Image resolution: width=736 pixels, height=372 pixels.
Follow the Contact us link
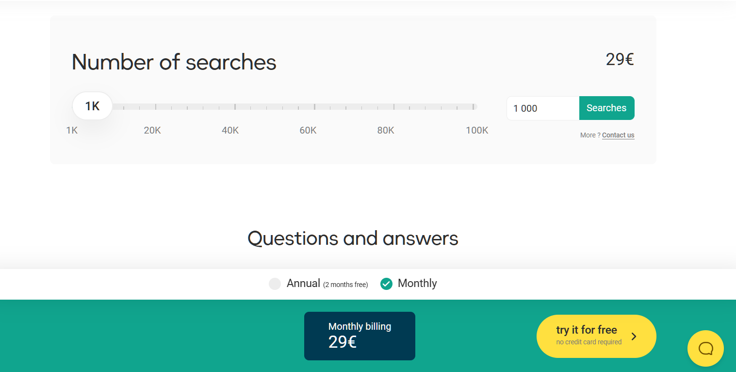coord(618,135)
